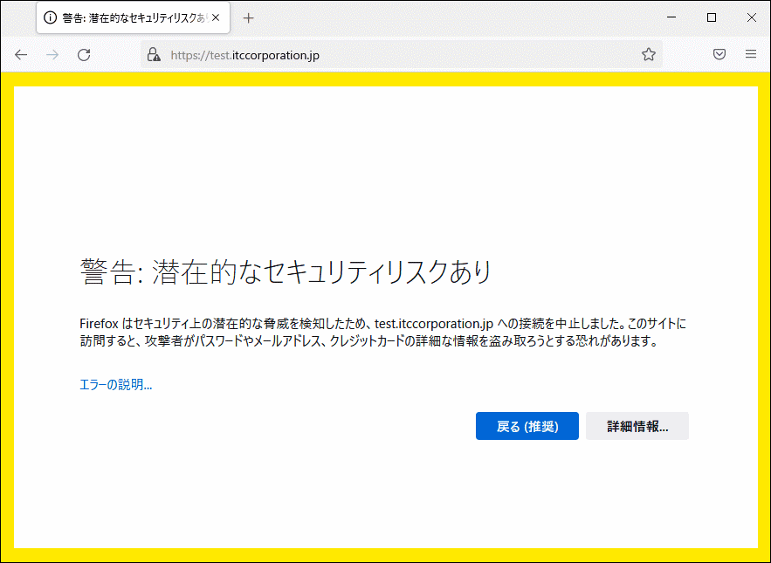771x563 pixels.
Task: Close the 警告 tab
Action: (216, 18)
